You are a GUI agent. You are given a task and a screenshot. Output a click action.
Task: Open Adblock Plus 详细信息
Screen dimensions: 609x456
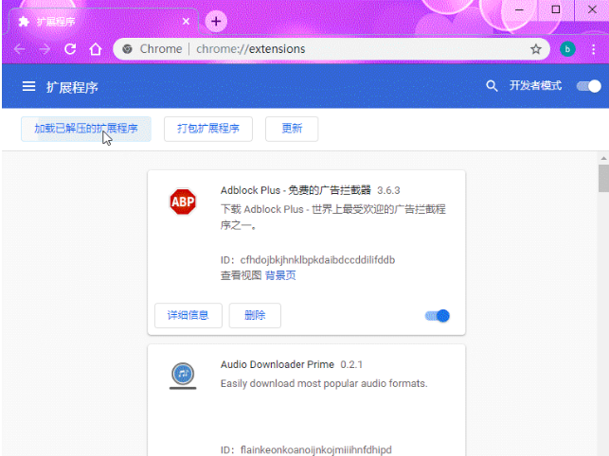coord(188,316)
